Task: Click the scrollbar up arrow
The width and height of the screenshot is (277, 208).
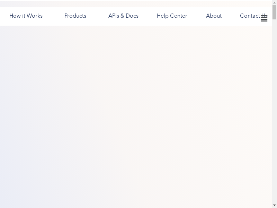Action: (274, 2)
